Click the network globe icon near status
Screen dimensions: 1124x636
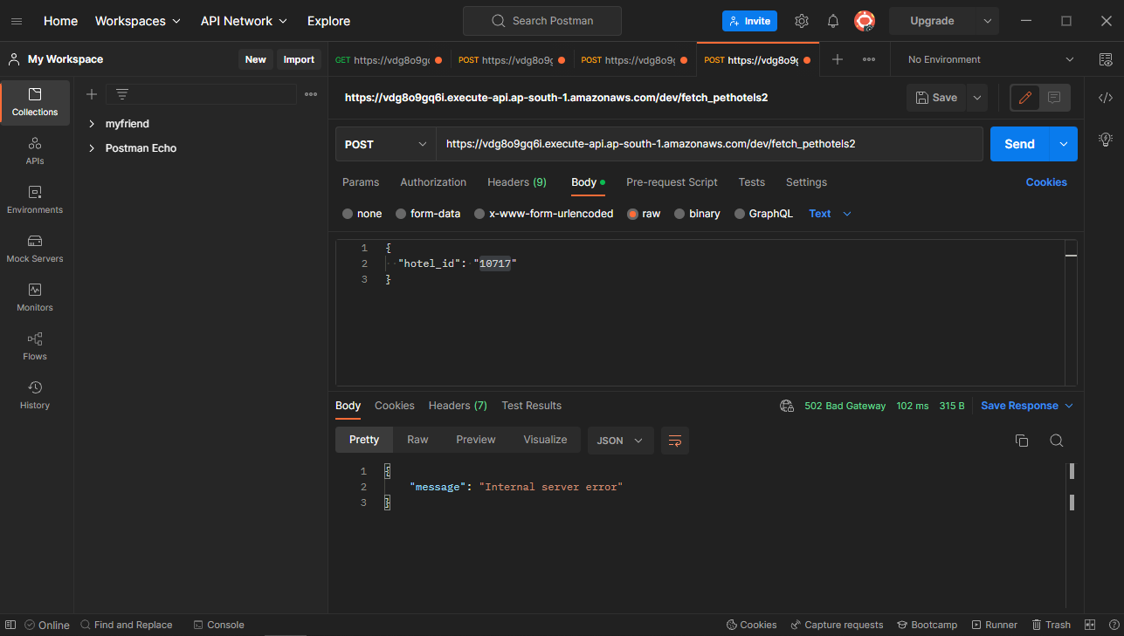click(x=787, y=406)
